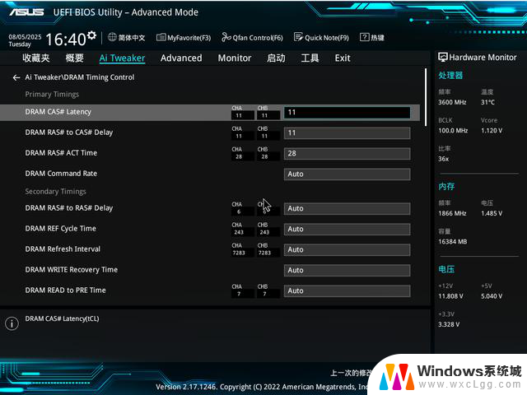Viewport: 527px width, 395px height.
Task: Switch to the 收藏夹 tab
Action: [x=36, y=58]
